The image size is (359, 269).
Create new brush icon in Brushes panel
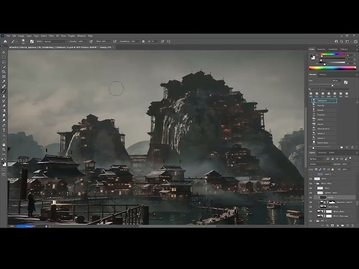pos(347,147)
